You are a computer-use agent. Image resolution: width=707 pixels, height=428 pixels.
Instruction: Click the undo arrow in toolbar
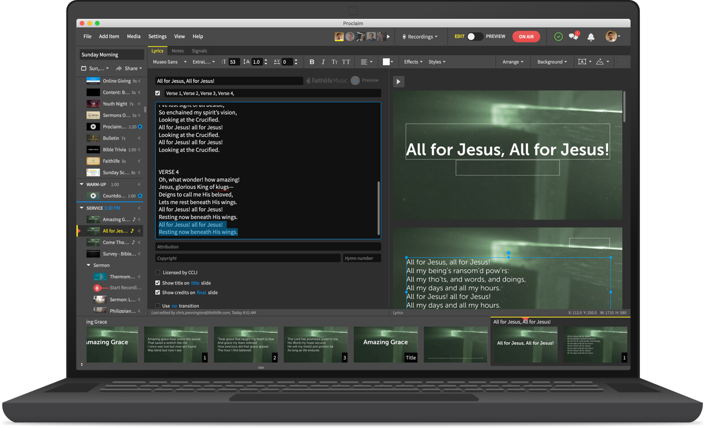pos(622,62)
